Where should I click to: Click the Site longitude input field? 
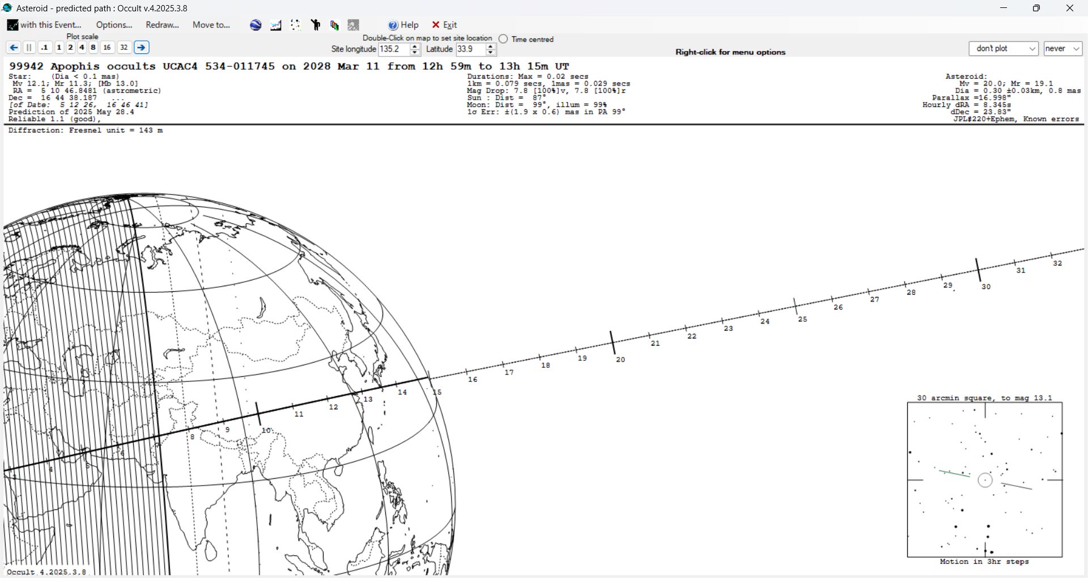pos(394,49)
